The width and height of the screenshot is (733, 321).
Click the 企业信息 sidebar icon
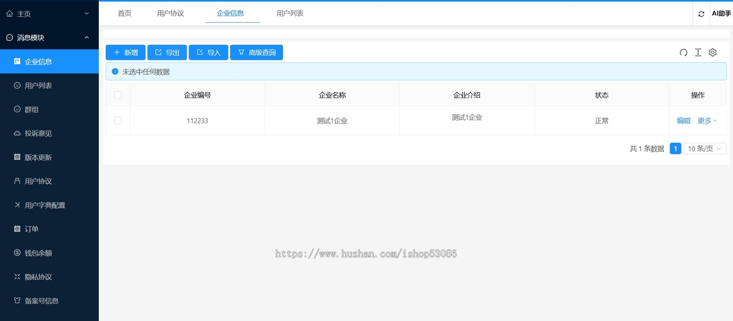tap(17, 62)
